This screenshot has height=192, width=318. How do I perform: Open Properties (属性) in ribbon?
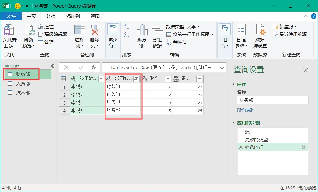pyautogui.click(x=46, y=26)
